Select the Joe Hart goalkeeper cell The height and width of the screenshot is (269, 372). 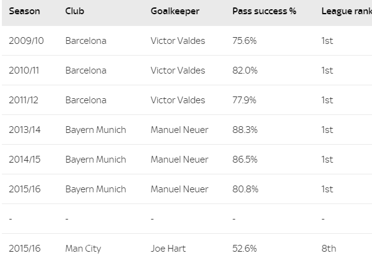pos(168,249)
